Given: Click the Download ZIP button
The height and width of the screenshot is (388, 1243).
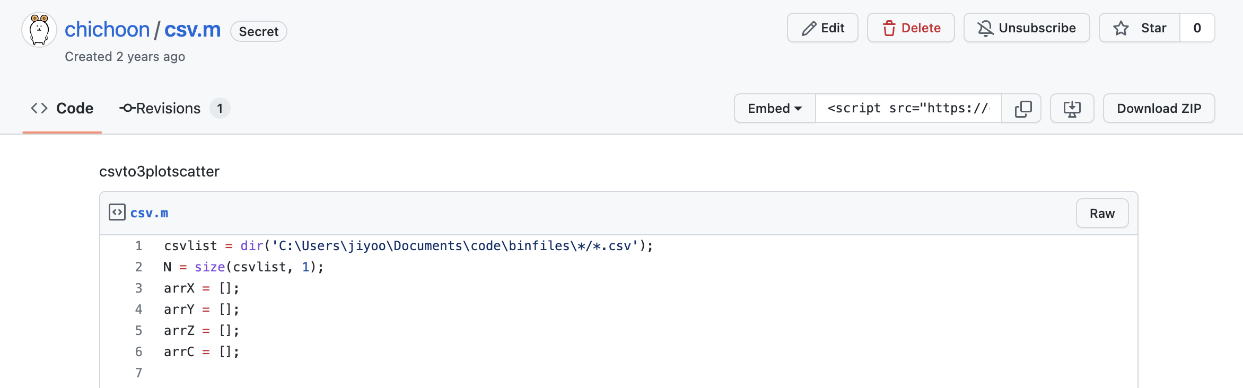Looking at the screenshot, I should [x=1159, y=108].
